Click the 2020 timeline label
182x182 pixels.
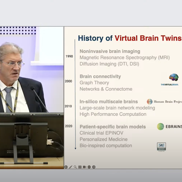[69, 126]
